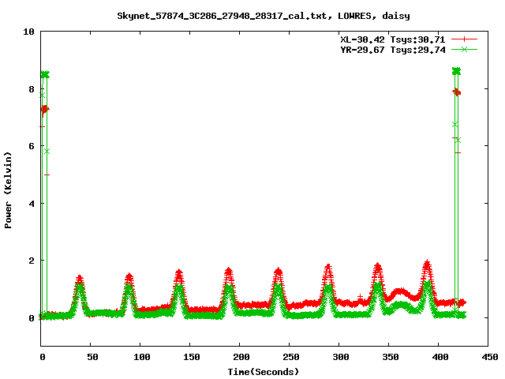
Task: Click the broad red bump near 360 seconds
Action: tap(399, 292)
